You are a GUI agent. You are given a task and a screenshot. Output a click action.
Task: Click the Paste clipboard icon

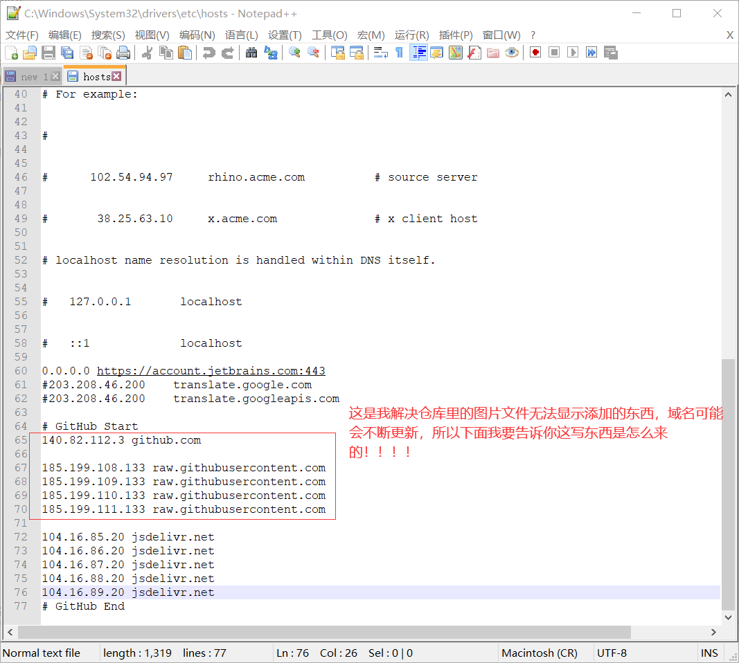click(x=184, y=53)
